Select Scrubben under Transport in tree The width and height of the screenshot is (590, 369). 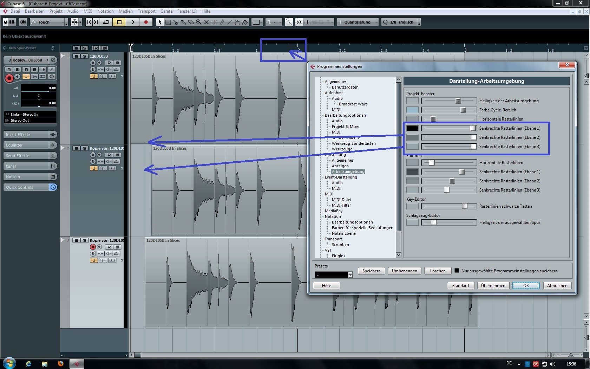click(340, 245)
